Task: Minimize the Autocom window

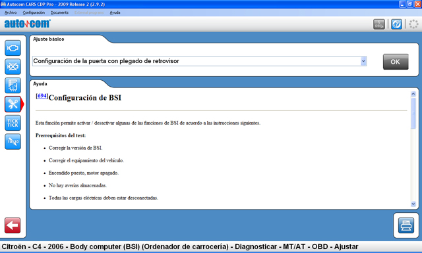Action: tap(402, 4)
